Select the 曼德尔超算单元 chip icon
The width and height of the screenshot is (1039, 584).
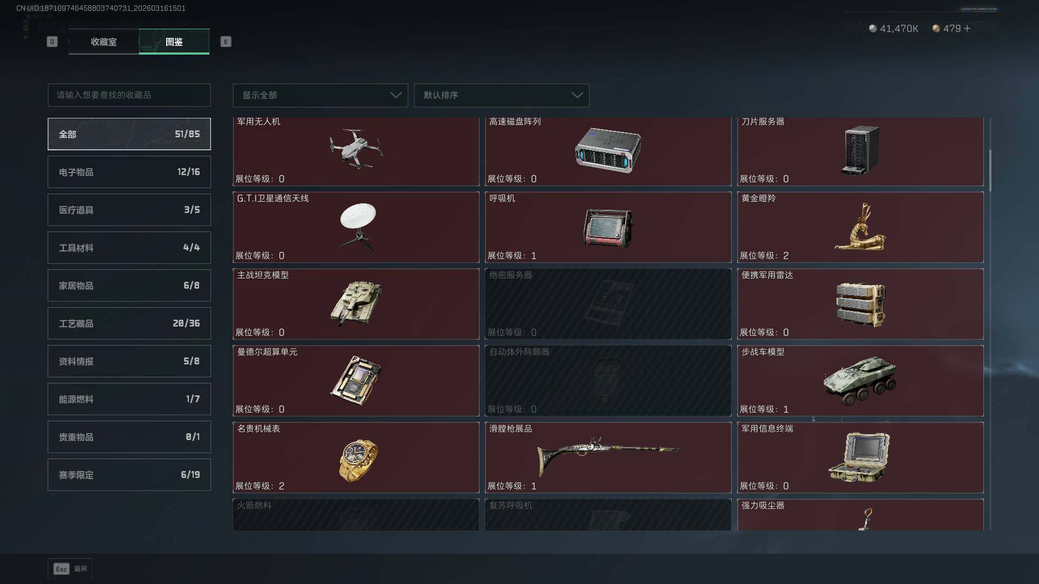click(356, 380)
